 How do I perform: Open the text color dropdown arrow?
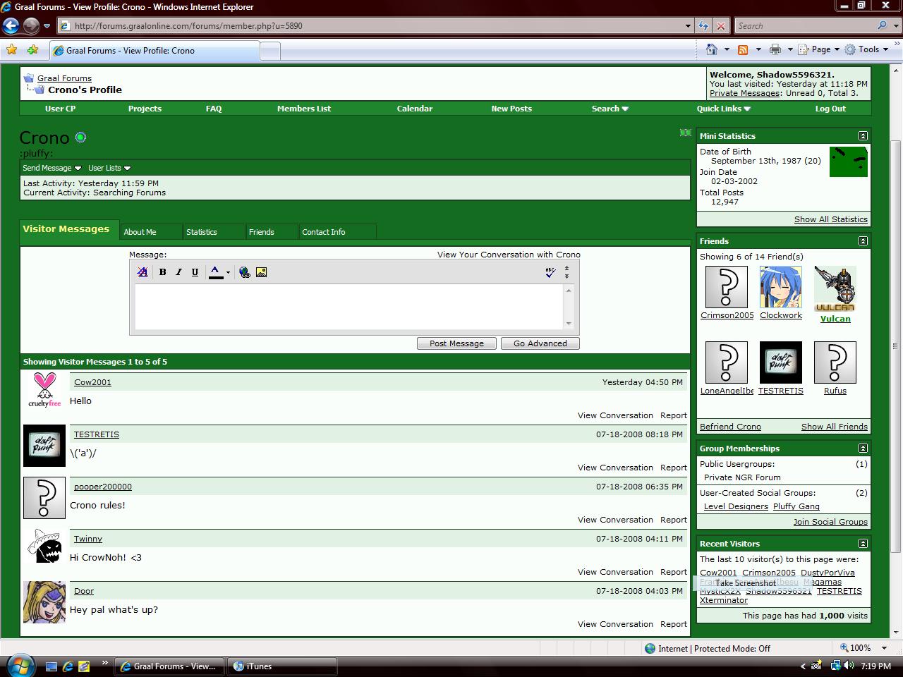coord(228,272)
